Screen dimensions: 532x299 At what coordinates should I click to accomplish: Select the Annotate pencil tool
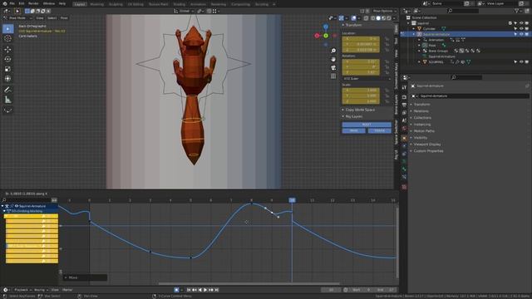tap(7, 90)
